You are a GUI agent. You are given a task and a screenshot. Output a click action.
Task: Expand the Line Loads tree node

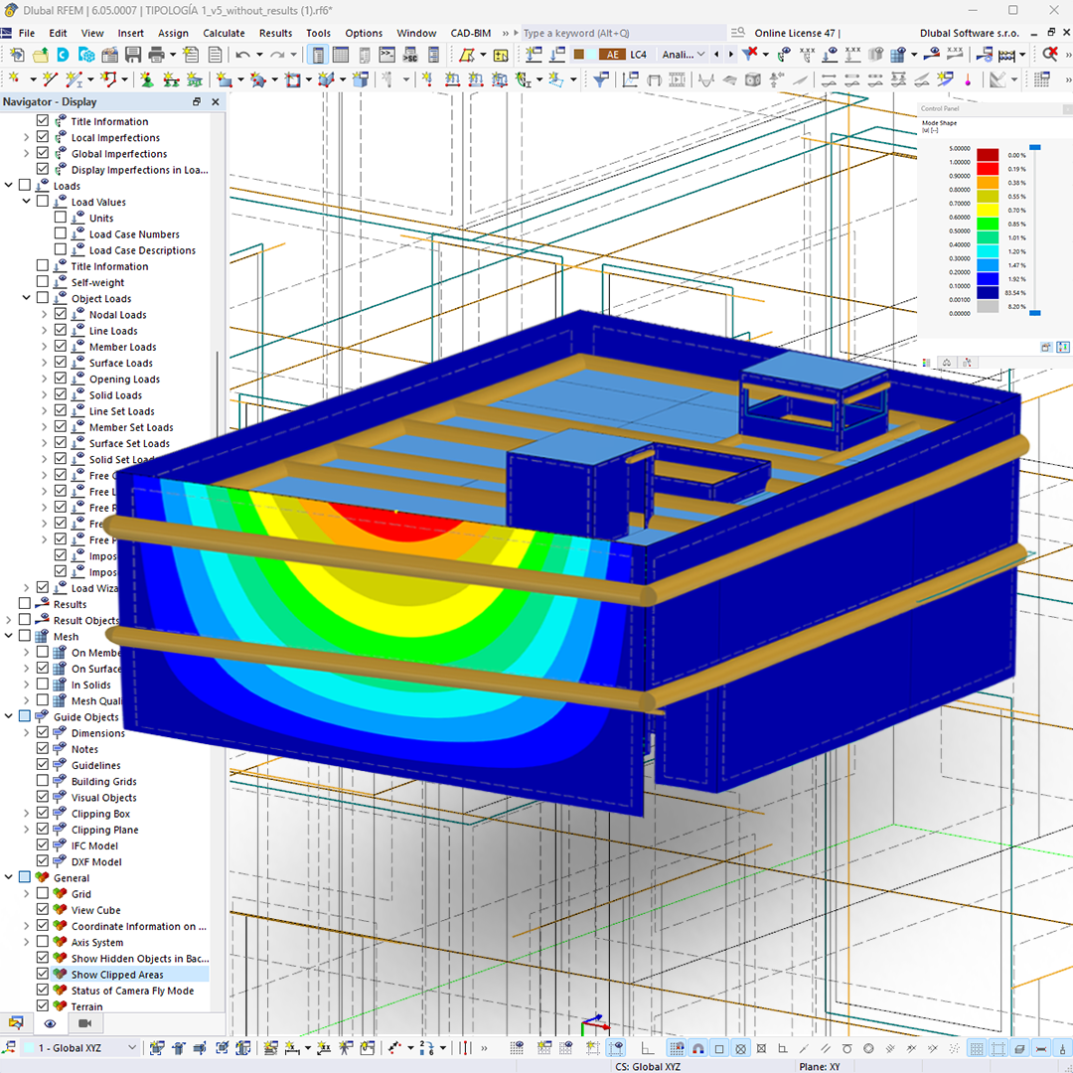point(45,331)
